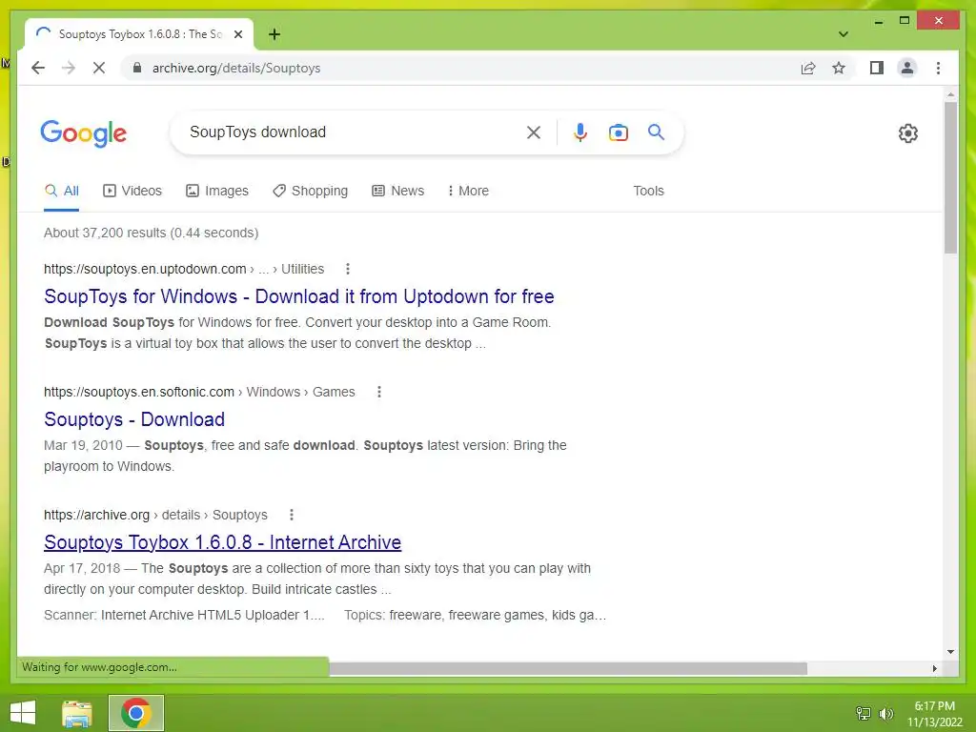Click the souptoys.en.uptodown.com URL text
This screenshot has width=976, height=732.
(145, 269)
